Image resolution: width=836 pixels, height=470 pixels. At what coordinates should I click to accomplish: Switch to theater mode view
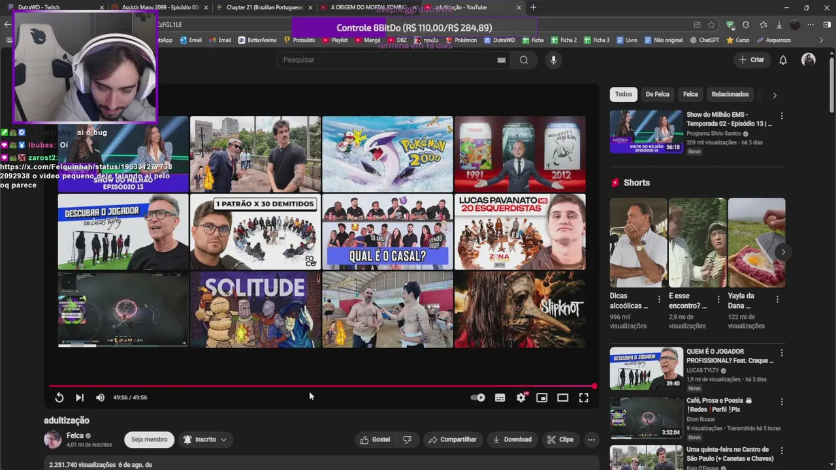pos(562,398)
